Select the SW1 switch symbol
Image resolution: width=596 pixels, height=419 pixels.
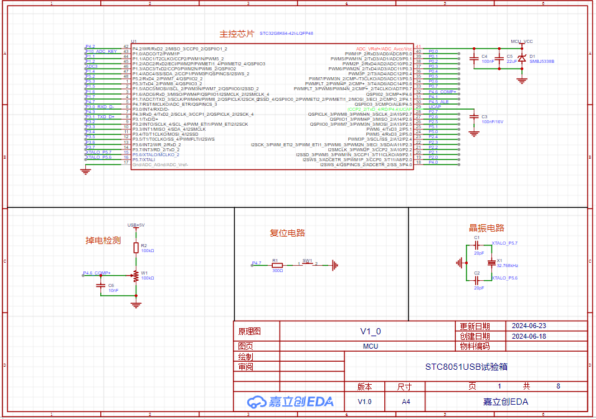click(x=308, y=264)
